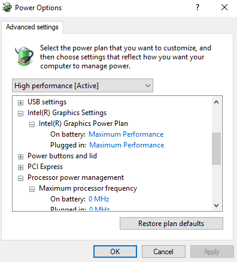This screenshot has width=237, height=262.
Task: Expand the PCI Express node
Action: 20,167
